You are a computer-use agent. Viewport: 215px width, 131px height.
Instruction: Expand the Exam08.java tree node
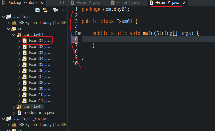tap(19, 83)
